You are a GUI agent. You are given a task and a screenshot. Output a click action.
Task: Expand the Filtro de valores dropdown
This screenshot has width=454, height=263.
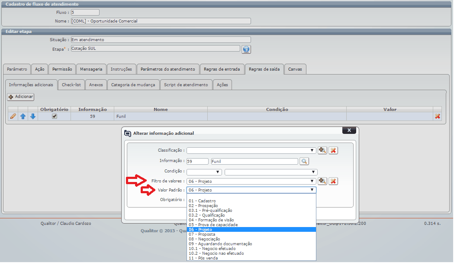[x=251, y=181]
